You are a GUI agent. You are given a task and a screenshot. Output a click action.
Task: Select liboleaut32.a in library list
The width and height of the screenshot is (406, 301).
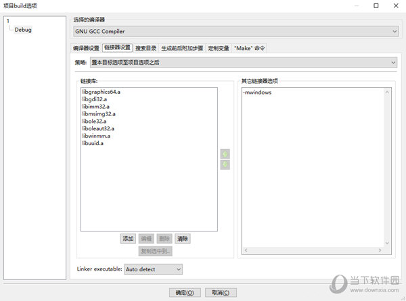click(x=98, y=128)
